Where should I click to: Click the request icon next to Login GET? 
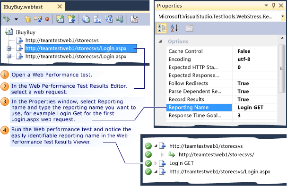coord(162,163)
